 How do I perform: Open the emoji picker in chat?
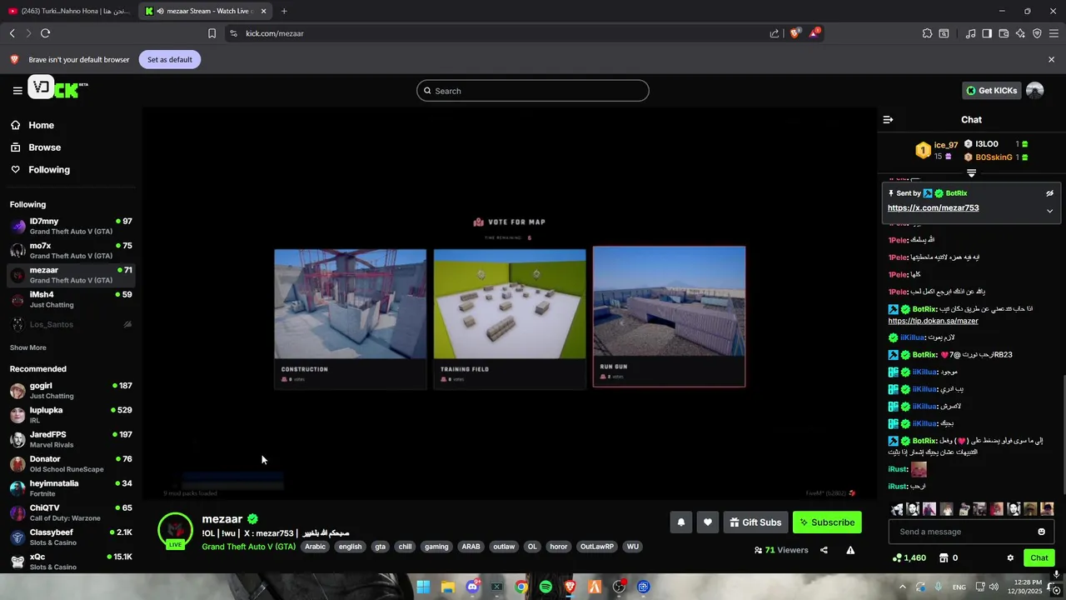1041,532
